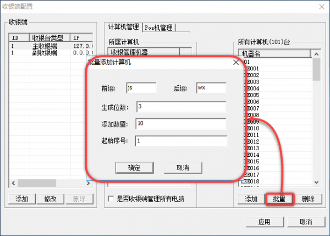The width and height of the screenshot is (330, 236).
Task: Click 删除 under the 所有计算机 list
Action: [x=309, y=199]
